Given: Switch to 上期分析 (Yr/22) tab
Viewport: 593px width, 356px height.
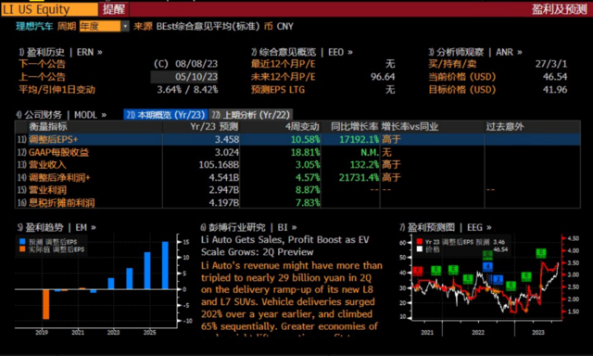Looking at the screenshot, I should pyautogui.click(x=251, y=115).
